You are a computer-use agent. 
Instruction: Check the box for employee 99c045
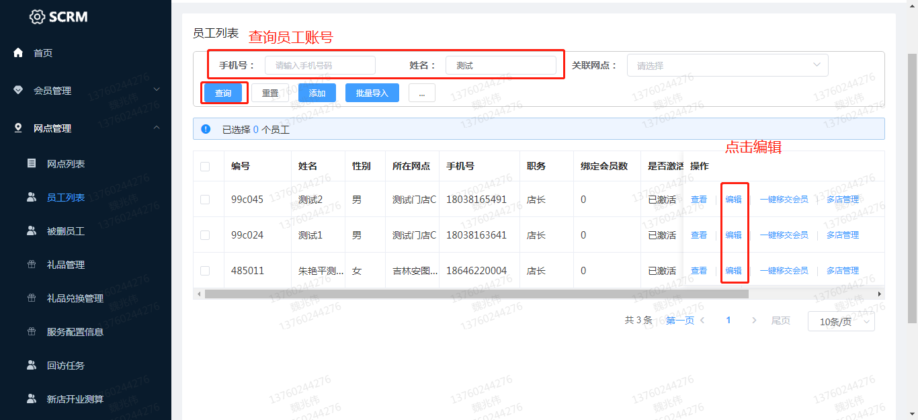(205, 200)
